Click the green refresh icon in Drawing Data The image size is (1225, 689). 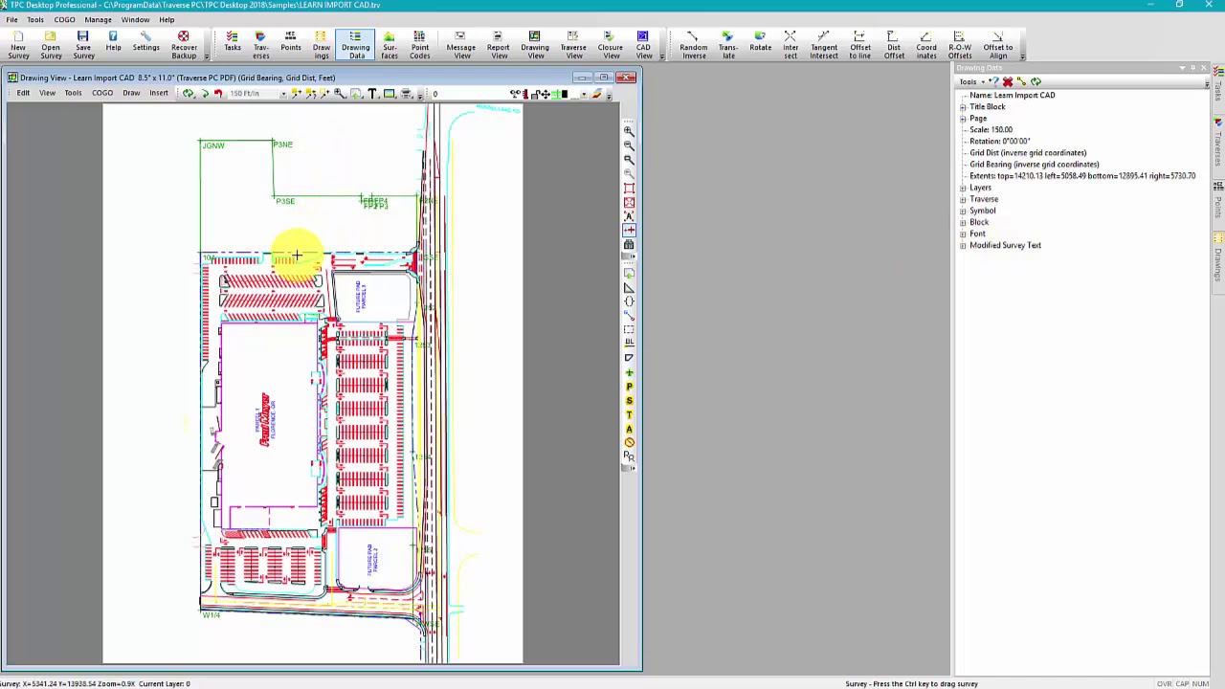(x=1036, y=82)
